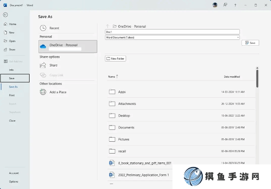The width and height of the screenshot is (271, 189).
Task: Open the Print page
Action: tap(12, 95)
